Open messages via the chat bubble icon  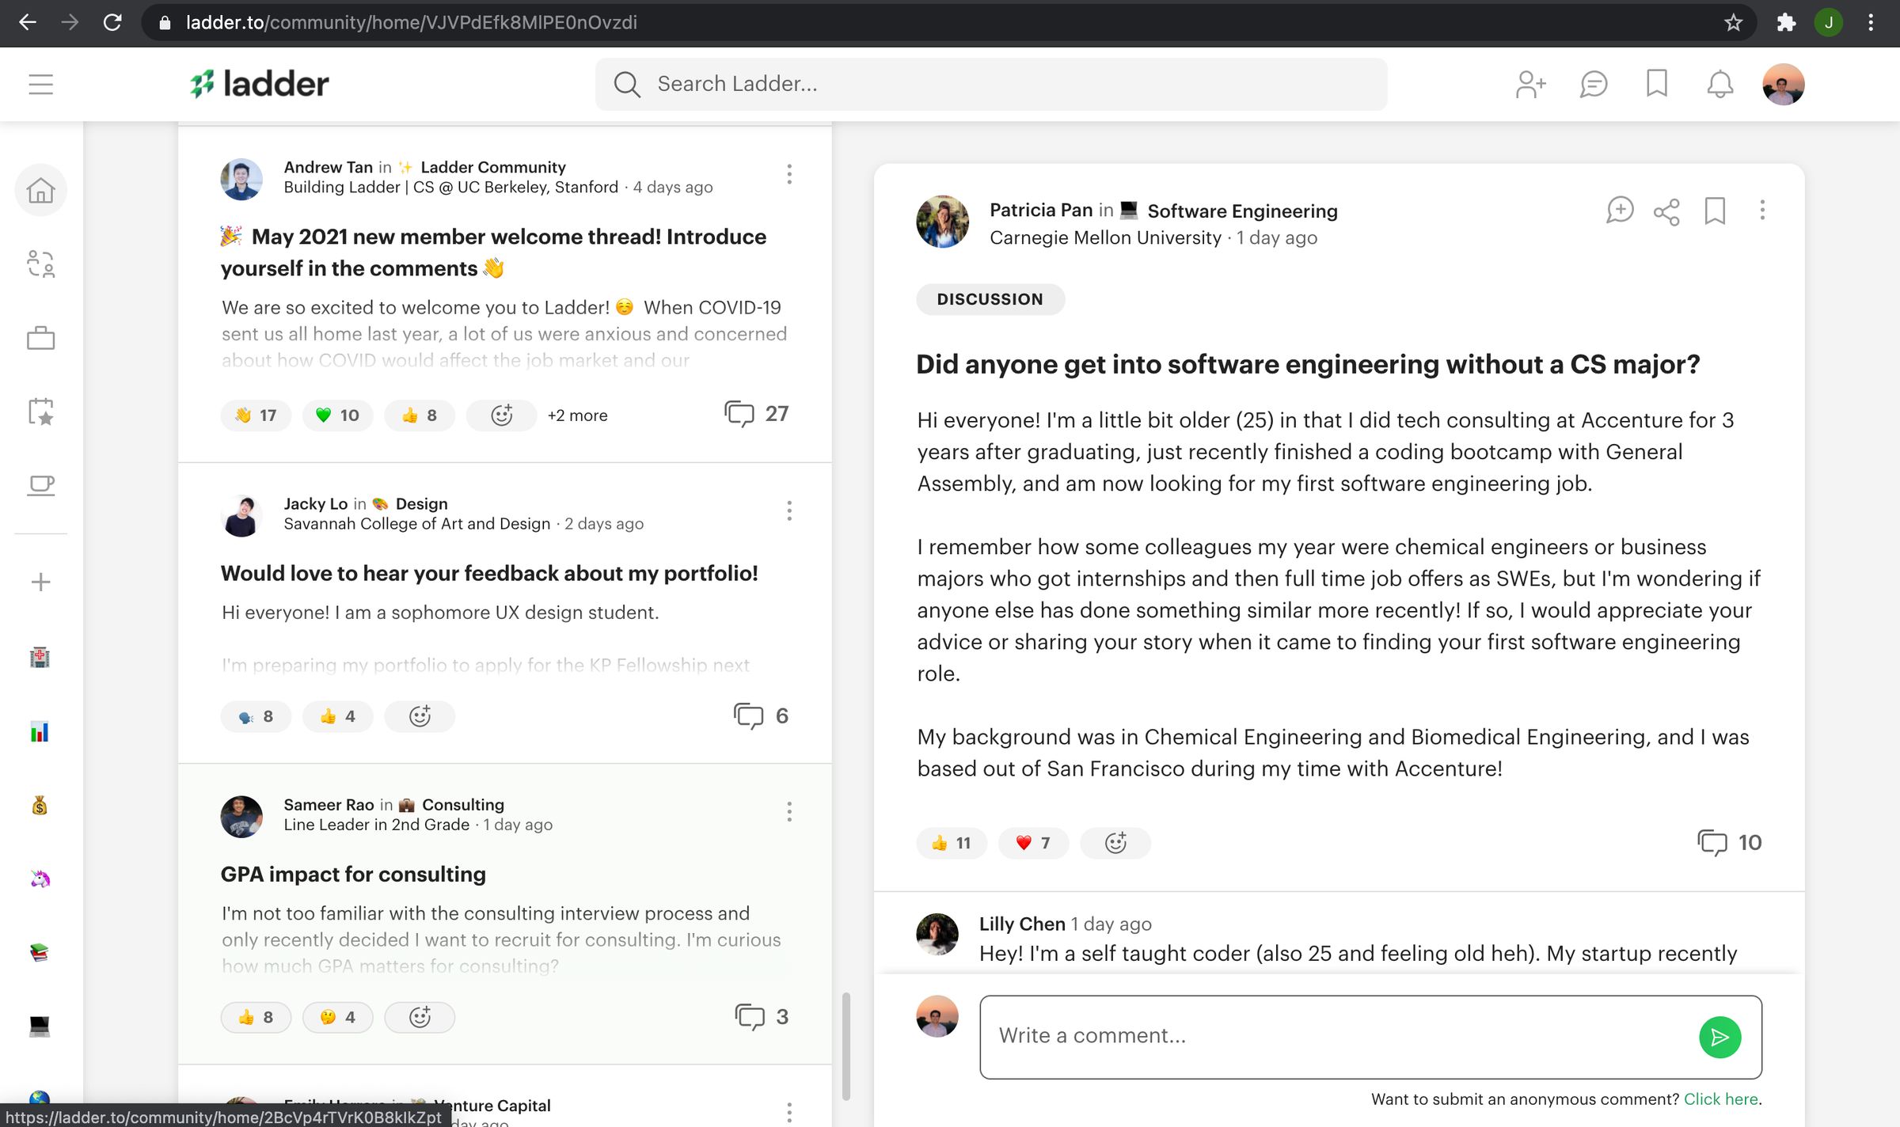[x=1593, y=83]
